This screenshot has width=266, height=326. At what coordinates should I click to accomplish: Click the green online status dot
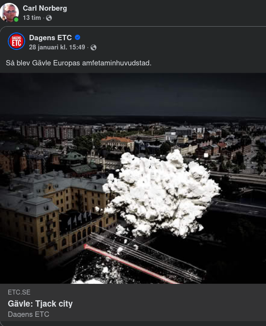pyautogui.click(x=16, y=19)
